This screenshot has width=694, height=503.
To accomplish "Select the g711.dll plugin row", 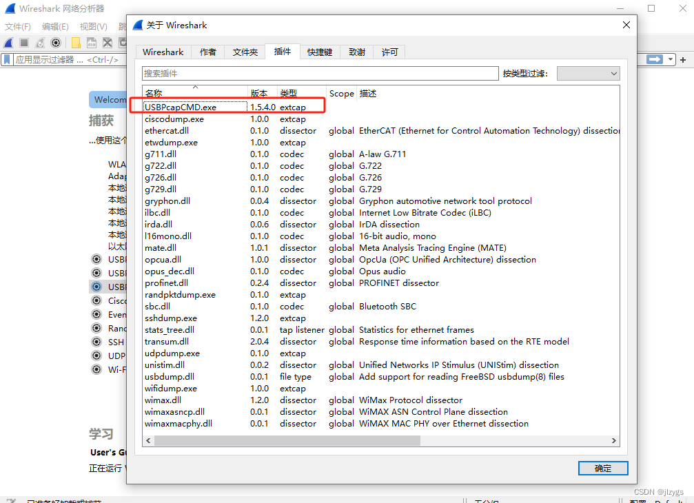I will pyautogui.click(x=381, y=154).
